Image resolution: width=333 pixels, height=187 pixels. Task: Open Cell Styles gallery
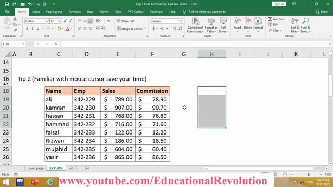pos(223,25)
